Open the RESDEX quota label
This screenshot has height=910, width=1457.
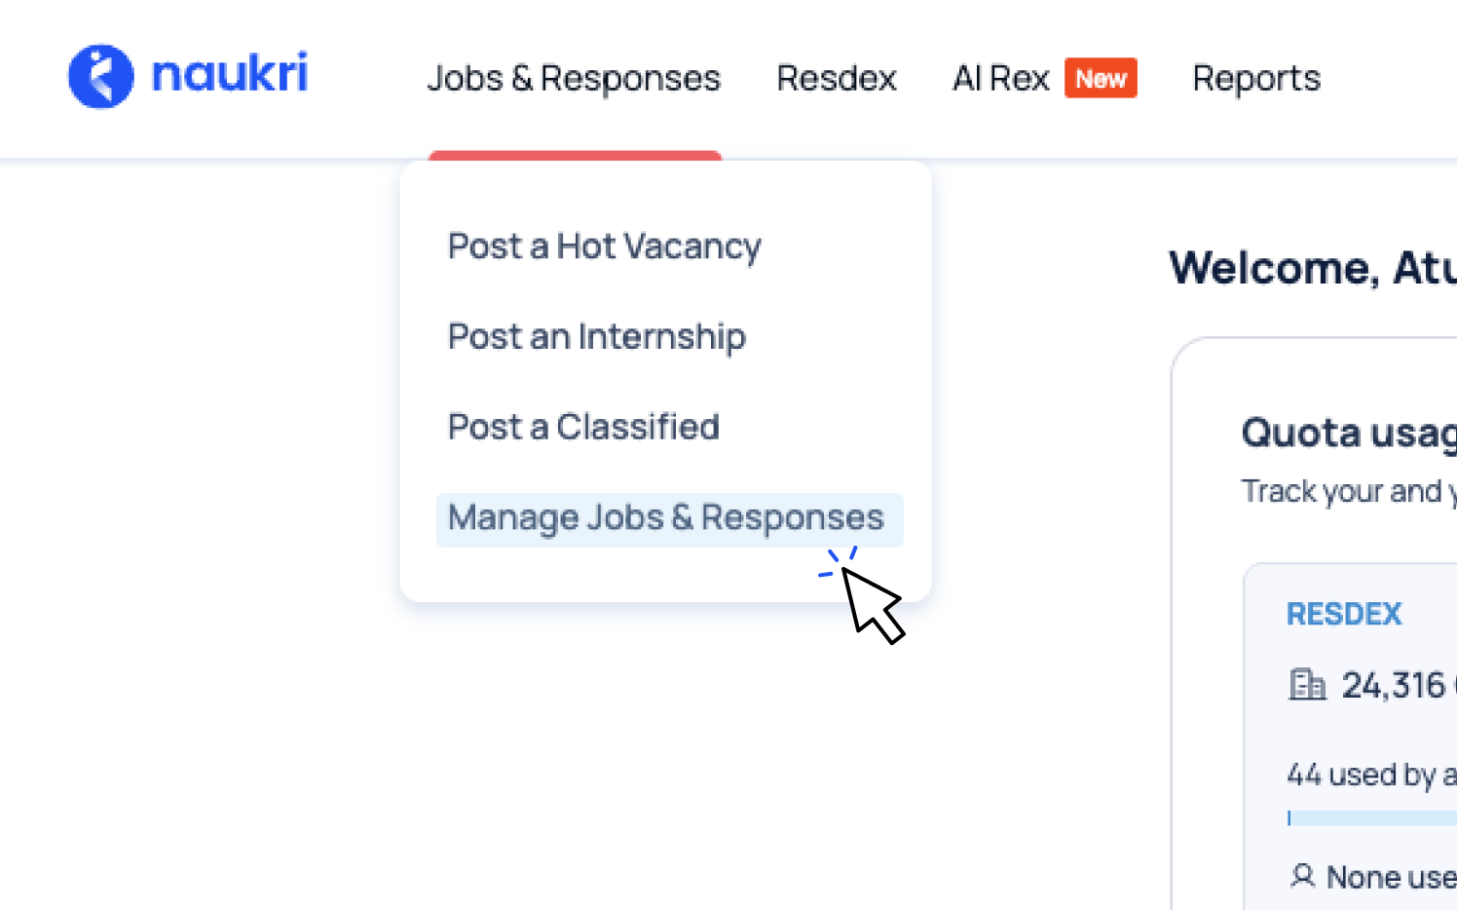click(x=1344, y=614)
